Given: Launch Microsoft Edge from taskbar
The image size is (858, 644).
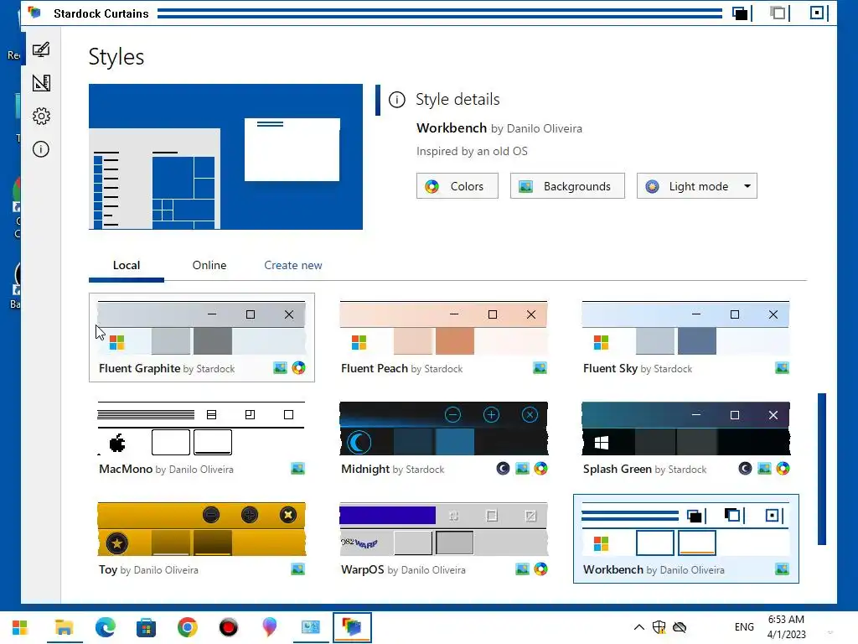Looking at the screenshot, I should (x=105, y=627).
